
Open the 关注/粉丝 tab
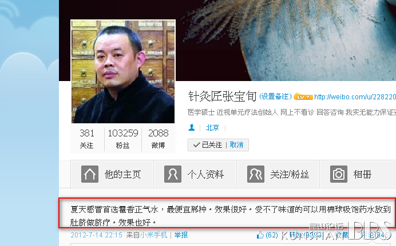[278, 174]
